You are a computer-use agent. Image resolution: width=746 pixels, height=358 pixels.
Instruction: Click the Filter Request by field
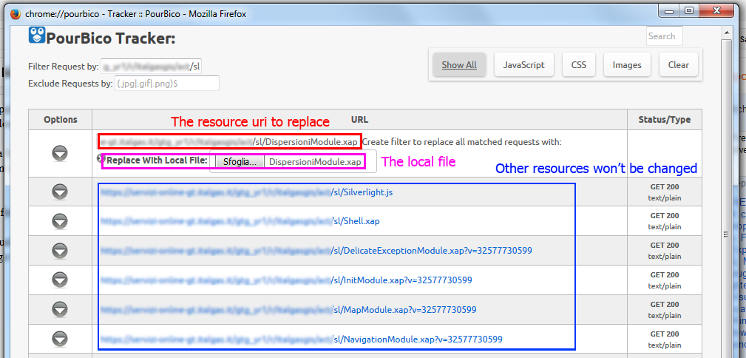coord(152,66)
